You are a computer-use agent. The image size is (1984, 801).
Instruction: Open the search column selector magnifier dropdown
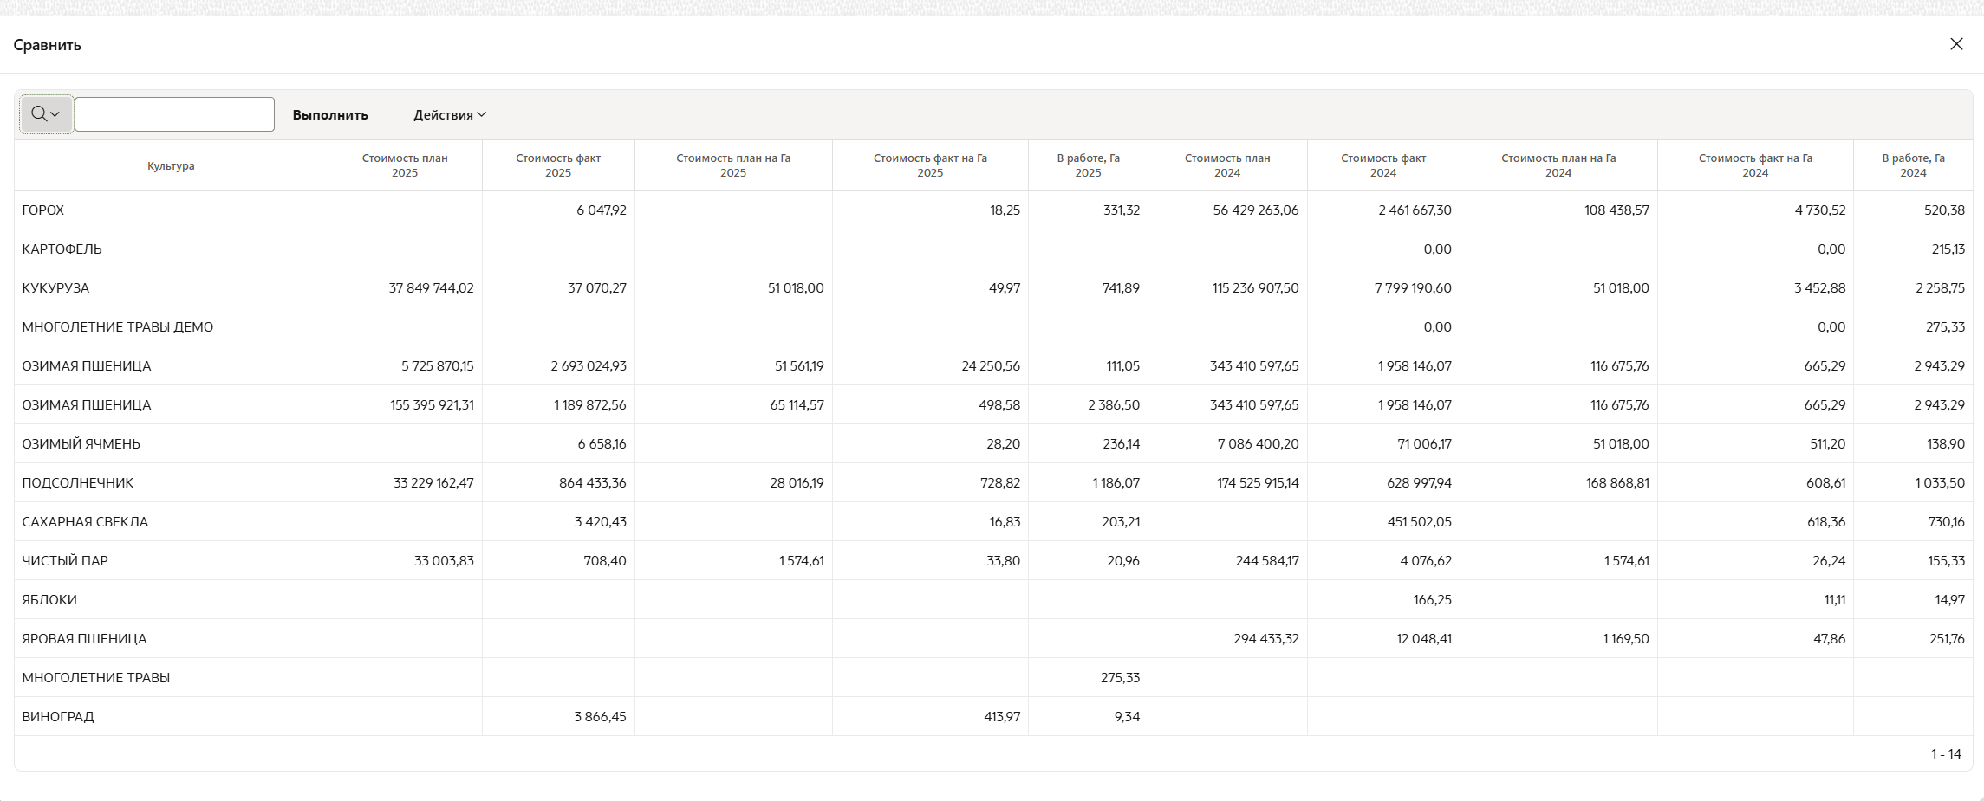pyautogui.click(x=46, y=114)
